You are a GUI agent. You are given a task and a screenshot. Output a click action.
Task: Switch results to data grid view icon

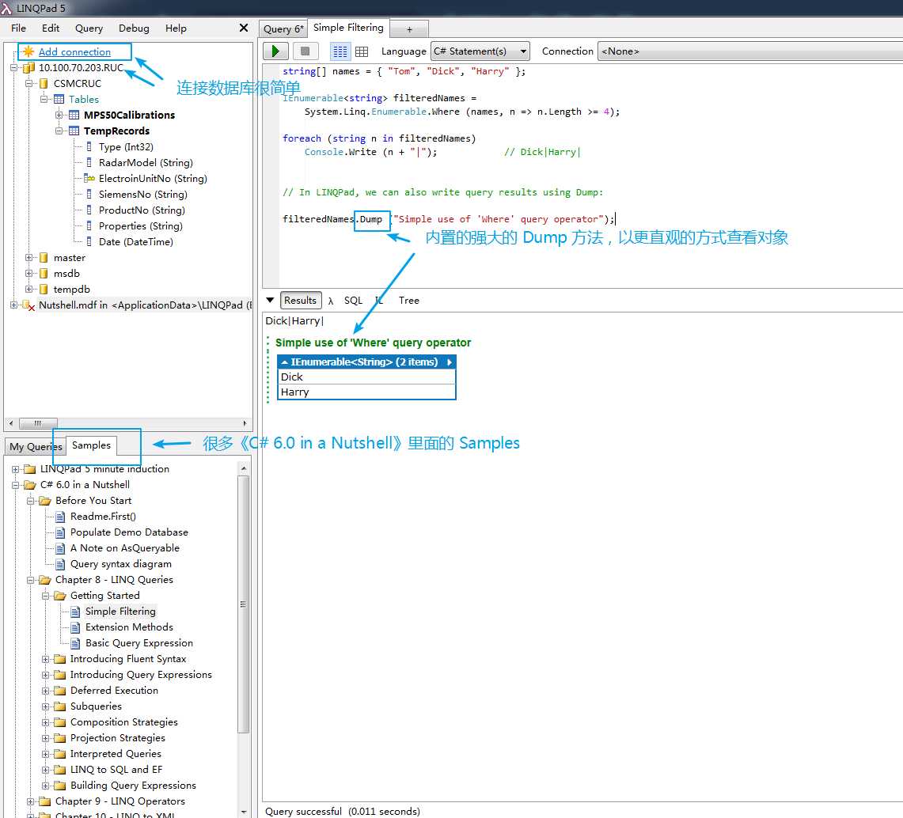(x=362, y=51)
